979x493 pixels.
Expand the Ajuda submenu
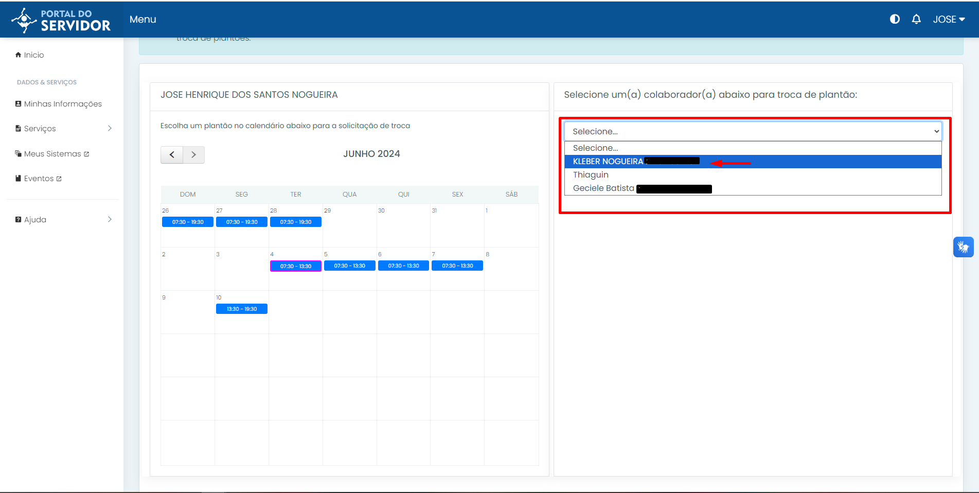[x=63, y=219]
